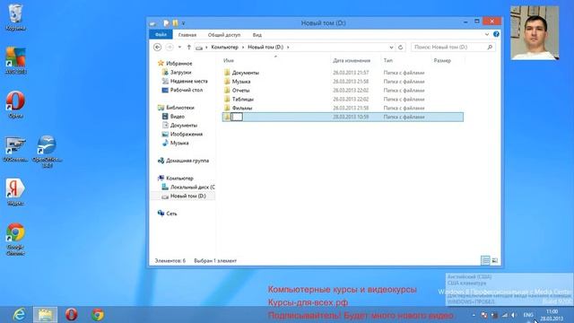Go up one level with Up arrow
574x323 pixels.
tap(189, 47)
